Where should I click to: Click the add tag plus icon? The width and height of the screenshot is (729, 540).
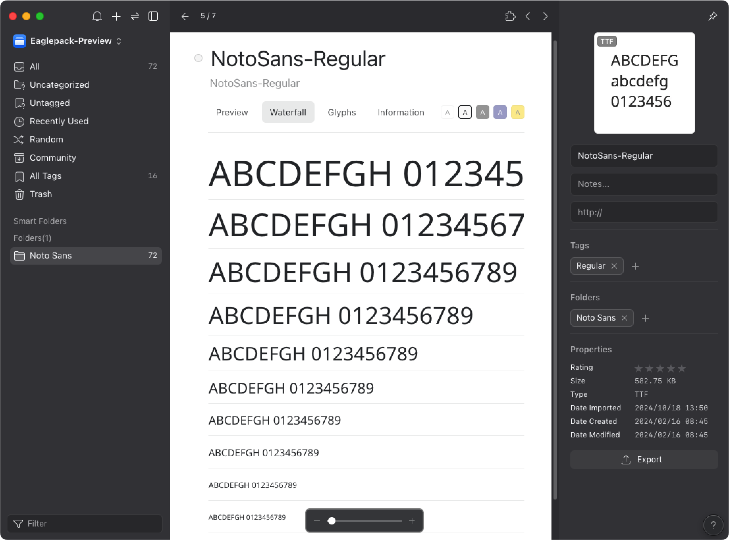[x=635, y=266]
